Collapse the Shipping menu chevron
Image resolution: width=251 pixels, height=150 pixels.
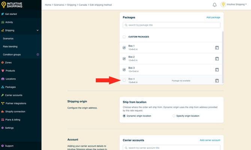coord(37,30)
